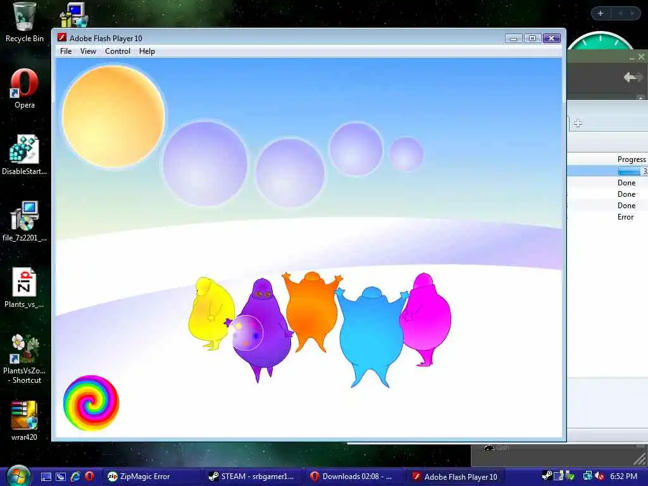Open the View menu in Flash Player
Viewport: 648px width, 486px height.
(88, 51)
